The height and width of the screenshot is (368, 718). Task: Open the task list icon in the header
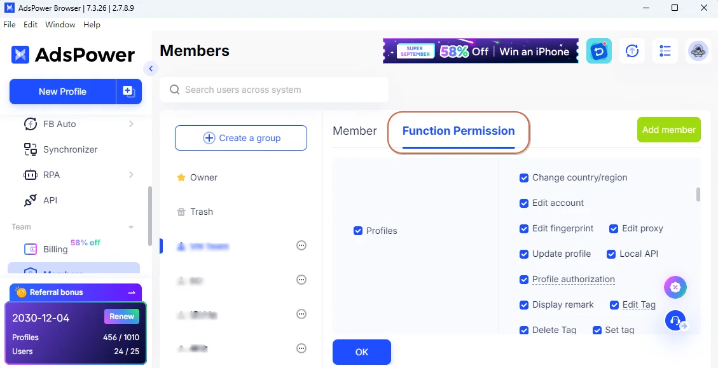665,51
